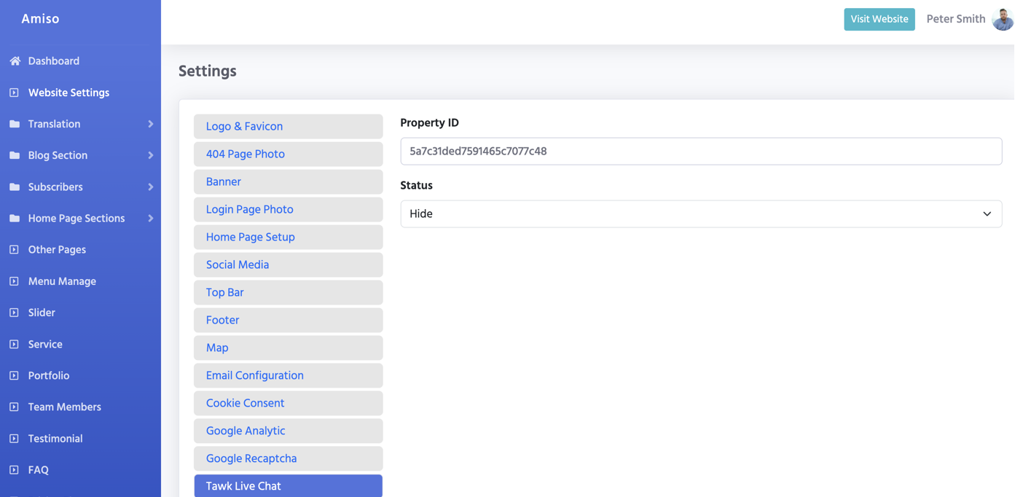Expand the Home Page Sections chevron
Image resolution: width=1015 pixels, height=497 pixels.
[150, 219]
